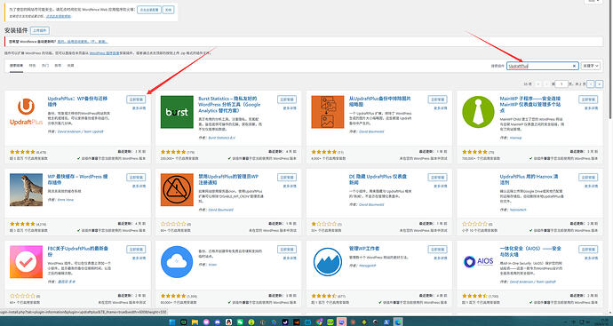The width and height of the screenshot is (613, 326).
Task: Open the WordPress plugin directory link
Action: 104,53
